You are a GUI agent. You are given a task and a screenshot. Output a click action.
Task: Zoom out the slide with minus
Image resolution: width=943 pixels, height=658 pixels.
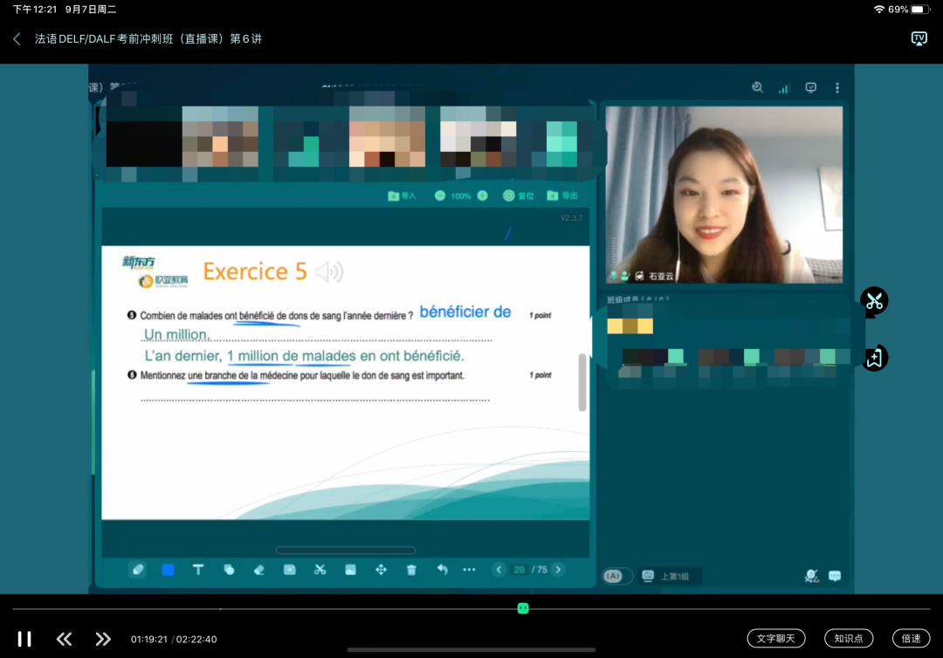(x=439, y=195)
